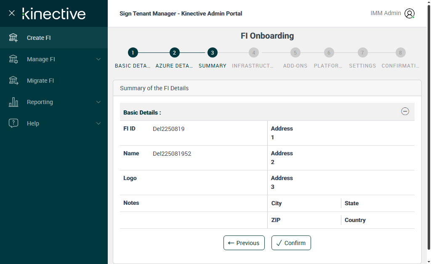Click the Manage FI gear-bank icon
Screen dimensions: 431x264
pyautogui.click(x=13, y=59)
